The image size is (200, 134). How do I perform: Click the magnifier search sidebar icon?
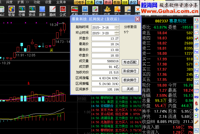click(x=196, y=83)
